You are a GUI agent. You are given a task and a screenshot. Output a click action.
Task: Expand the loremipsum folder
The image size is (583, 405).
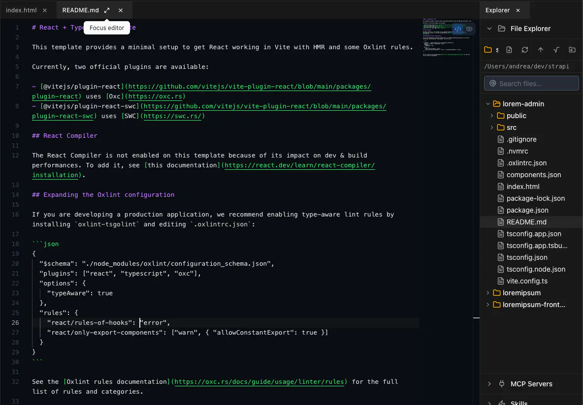click(488, 293)
